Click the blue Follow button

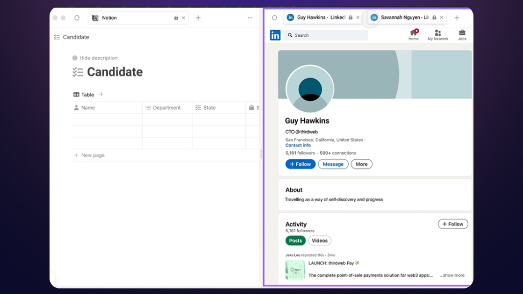pyautogui.click(x=300, y=164)
